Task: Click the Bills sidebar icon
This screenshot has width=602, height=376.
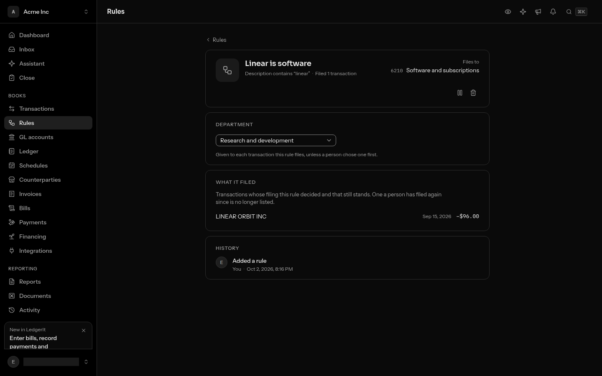Action: (12, 208)
